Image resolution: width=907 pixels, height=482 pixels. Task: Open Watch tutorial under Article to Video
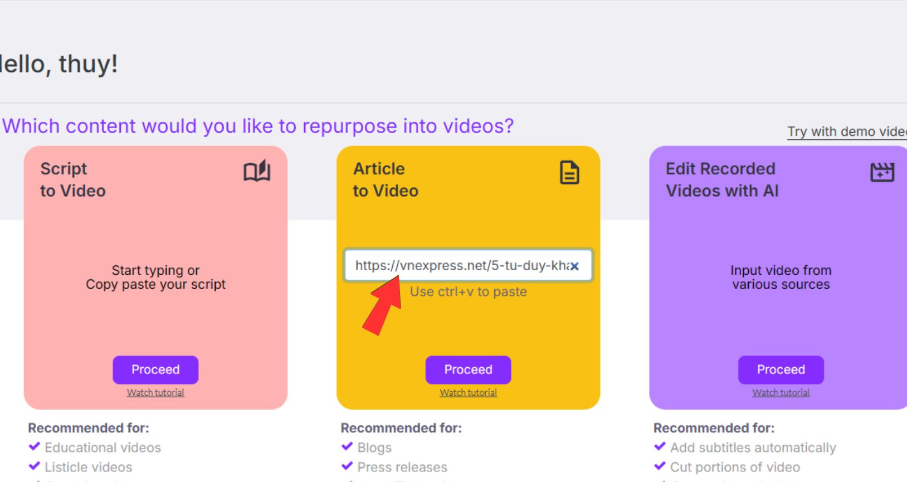click(x=468, y=393)
